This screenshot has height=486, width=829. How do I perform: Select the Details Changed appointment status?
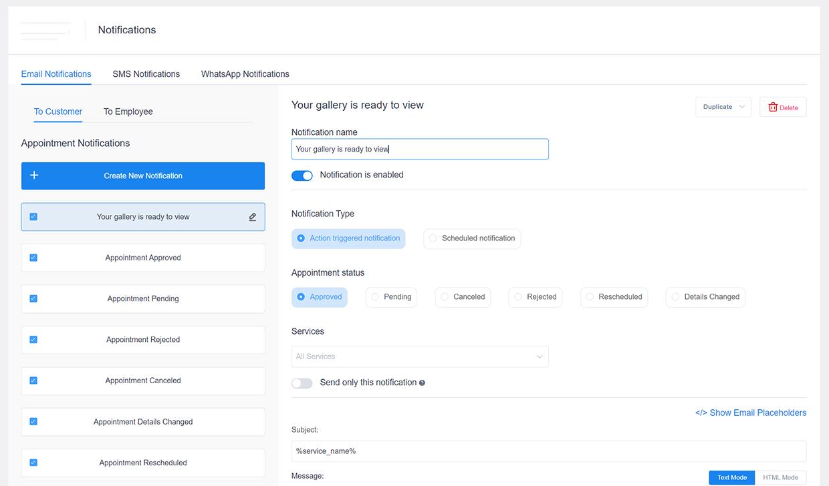(705, 297)
